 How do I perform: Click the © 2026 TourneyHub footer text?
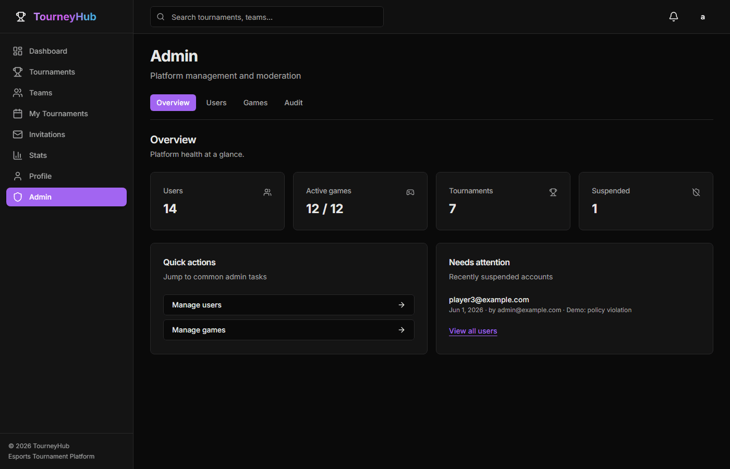tap(39, 446)
